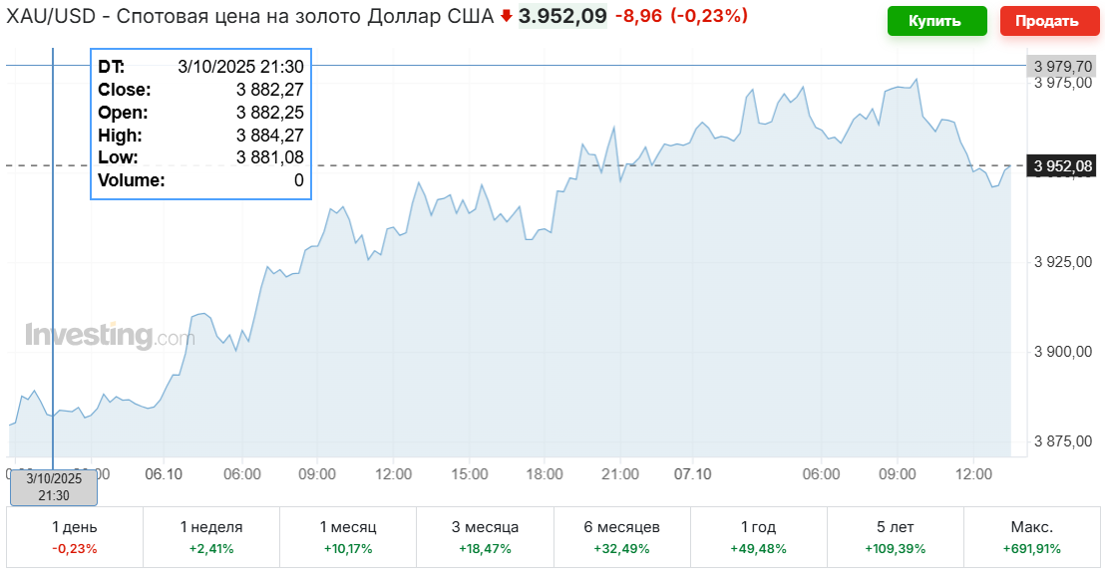Click the red down arrow price indicator
The height and width of the screenshot is (576, 1105).
[507, 17]
